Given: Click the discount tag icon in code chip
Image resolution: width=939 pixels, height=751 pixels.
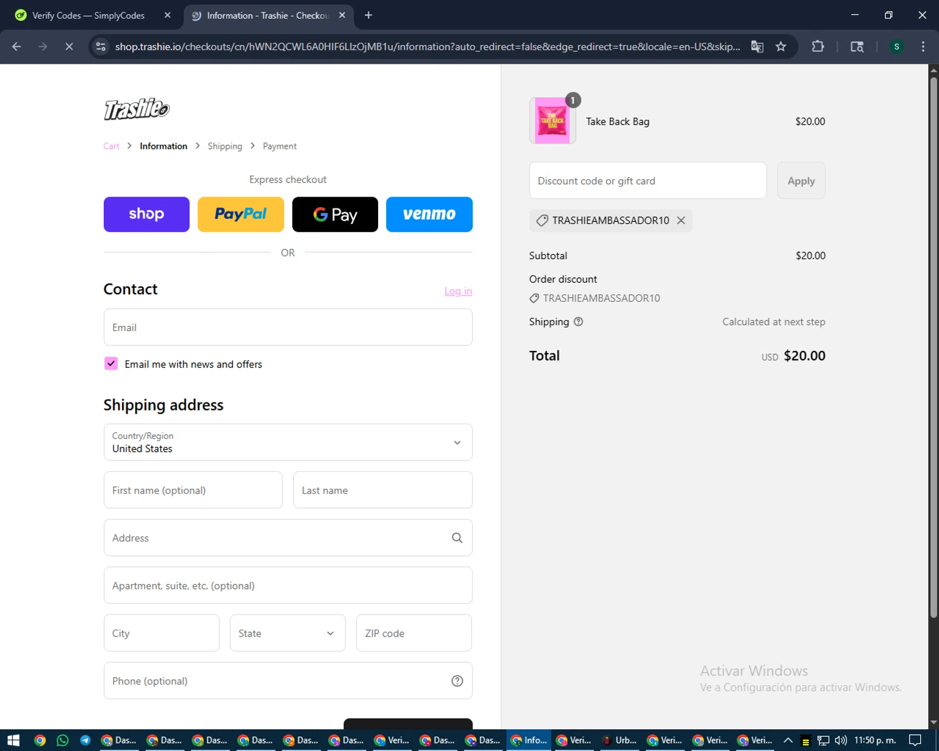Looking at the screenshot, I should [x=542, y=220].
